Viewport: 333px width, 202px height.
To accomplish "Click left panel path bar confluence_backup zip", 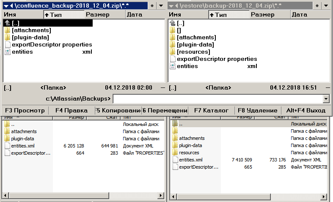I will pyautogui.click(x=75, y=6).
